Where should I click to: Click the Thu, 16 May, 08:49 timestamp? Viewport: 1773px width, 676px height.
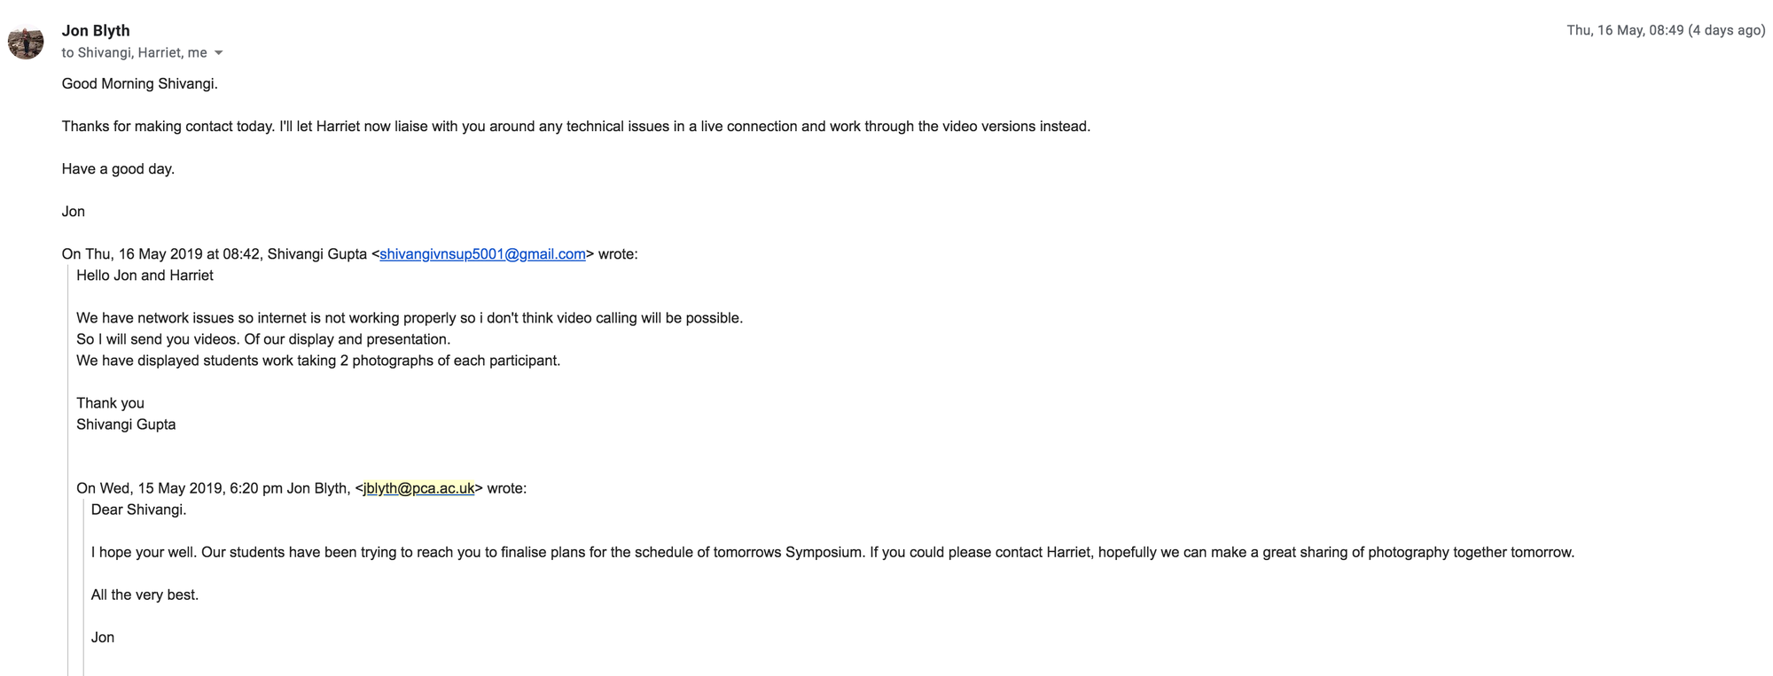pos(1665,30)
